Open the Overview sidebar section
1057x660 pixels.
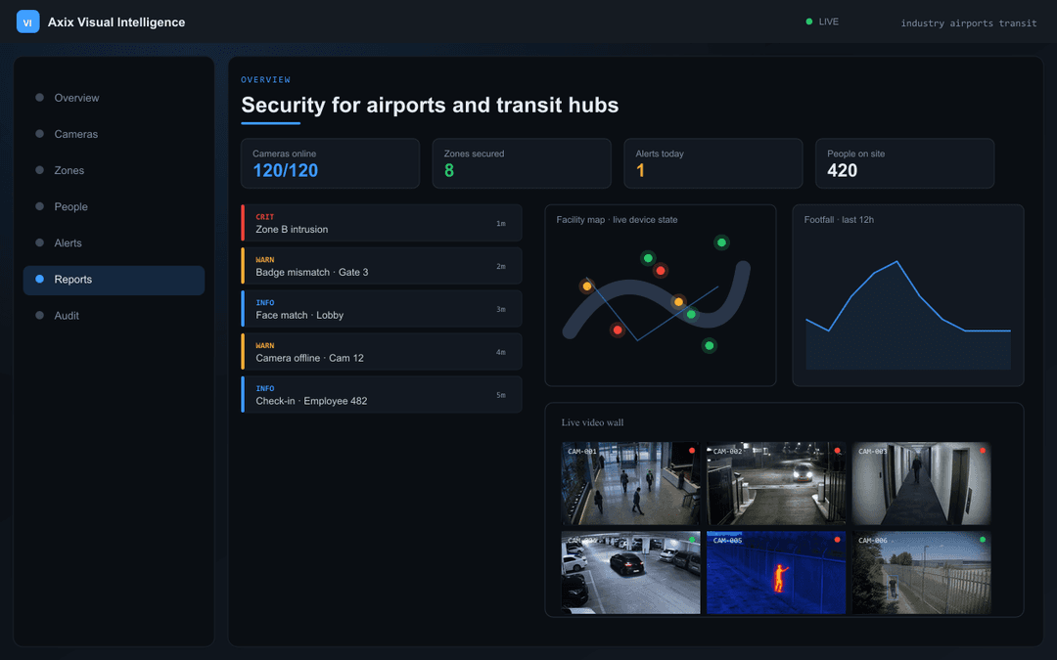click(114, 98)
